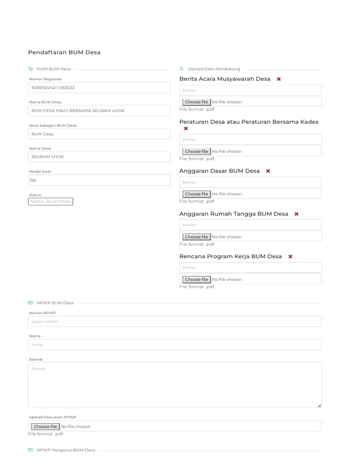Click the Modal Awal input field
Image resolution: width=350 pixels, height=467 pixels.
pyautogui.click(x=99, y=180)
